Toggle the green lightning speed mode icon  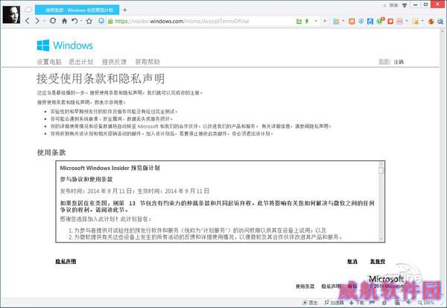(307, 21)
